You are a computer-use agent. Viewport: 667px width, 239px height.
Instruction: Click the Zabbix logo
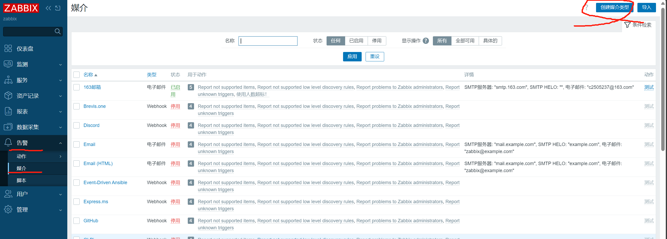21,8
